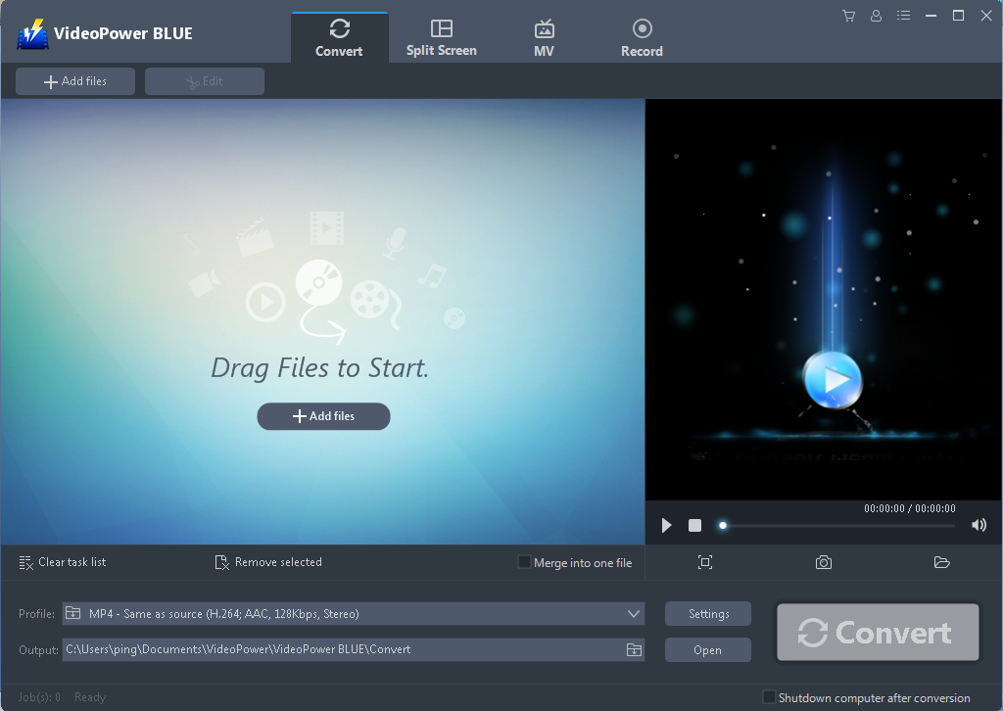Click the large play orb in preview
The image size is (1003, 711).
pyautogui.click(x=833, y=380)
